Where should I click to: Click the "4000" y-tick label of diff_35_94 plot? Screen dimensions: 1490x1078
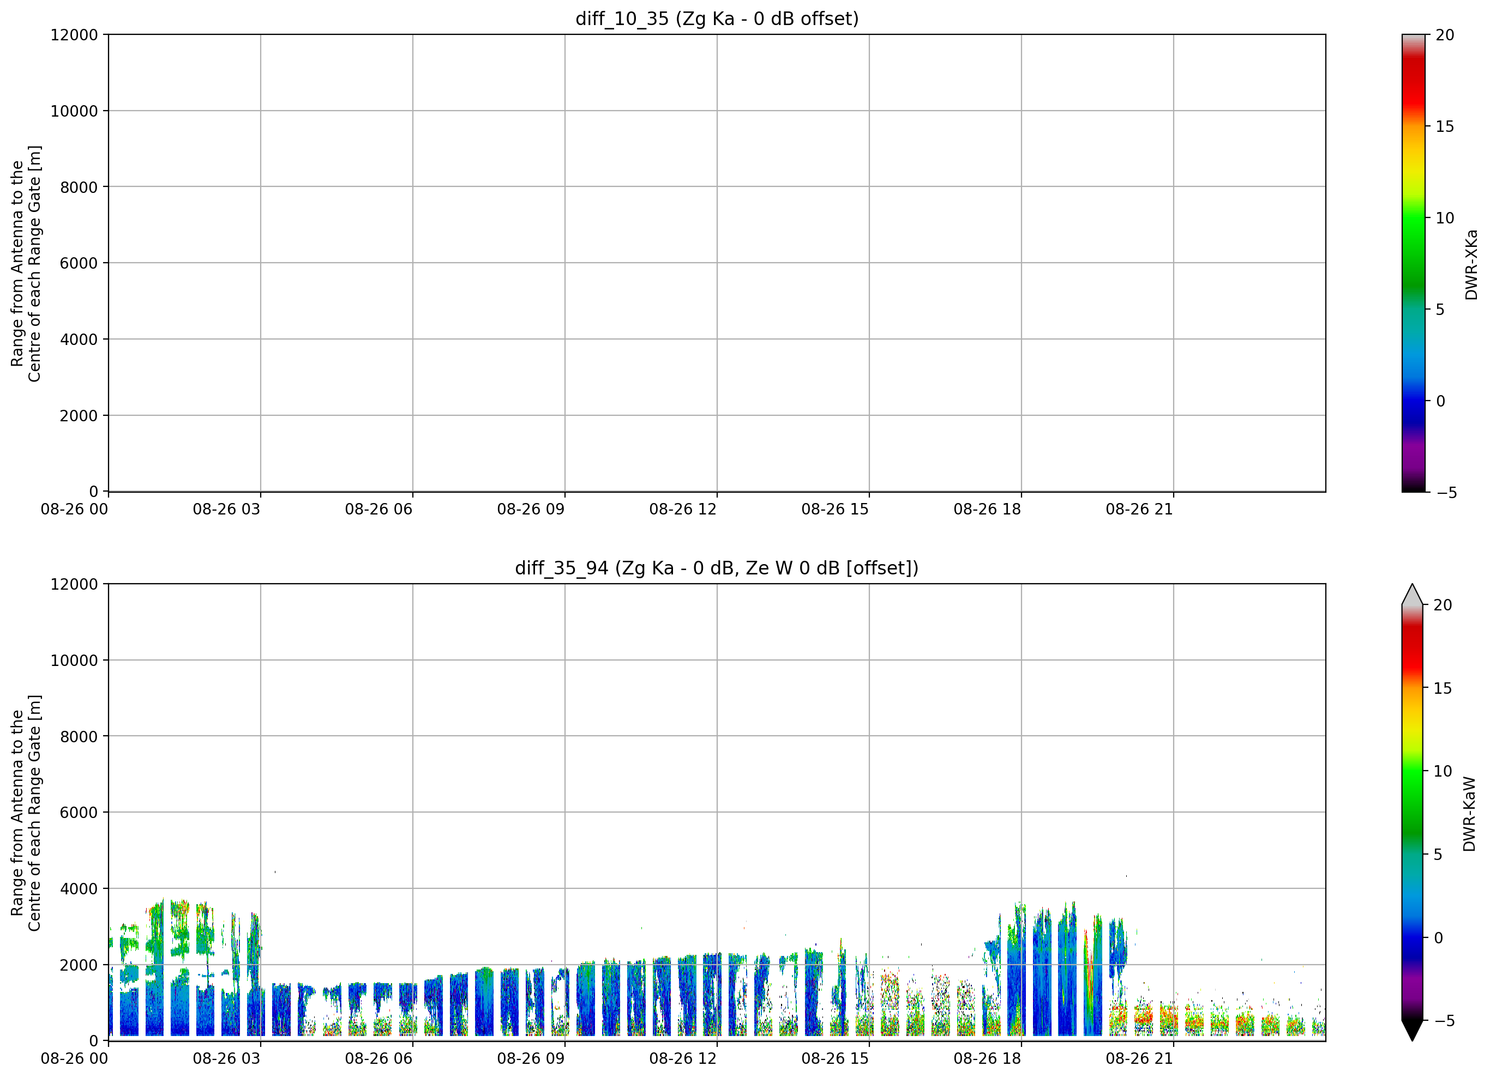(79, 889)
